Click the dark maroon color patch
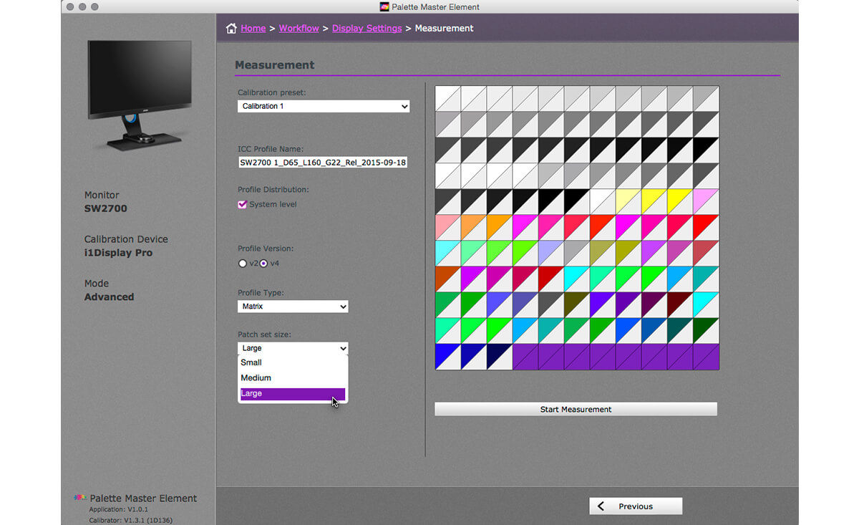The height and width of the screenshot is (525, 859). pyautogui.click(x=680, y=305)
